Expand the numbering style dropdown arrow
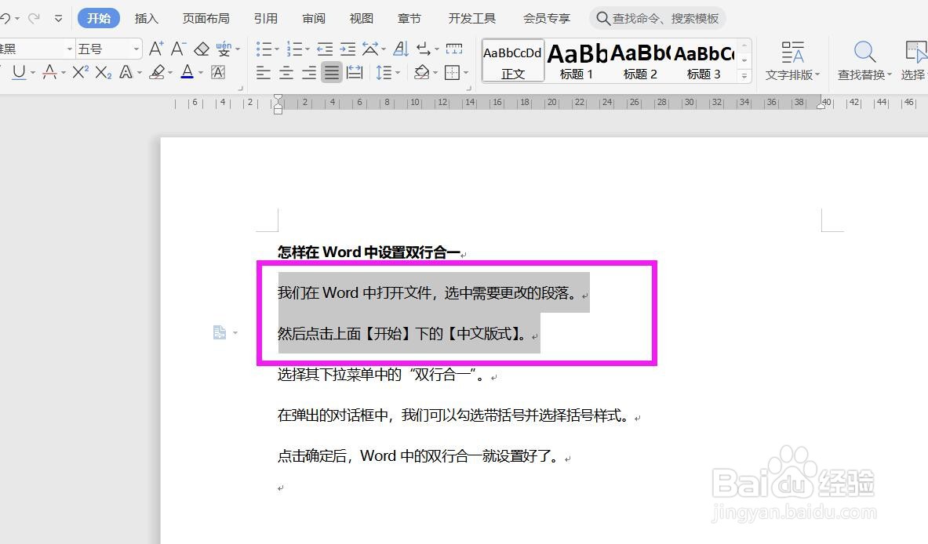This screenshot has height=544, width=928. pos(308,49)
